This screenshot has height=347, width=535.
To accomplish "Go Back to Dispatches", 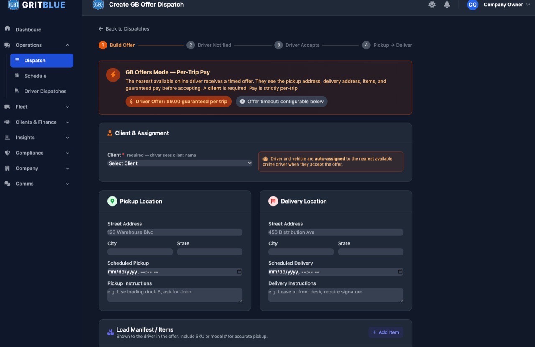I will pyautogui.click(x=124, y=29).
